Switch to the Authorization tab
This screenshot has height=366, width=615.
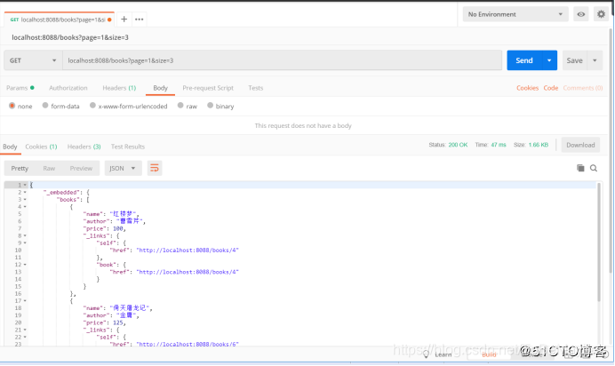coord(68,88)
